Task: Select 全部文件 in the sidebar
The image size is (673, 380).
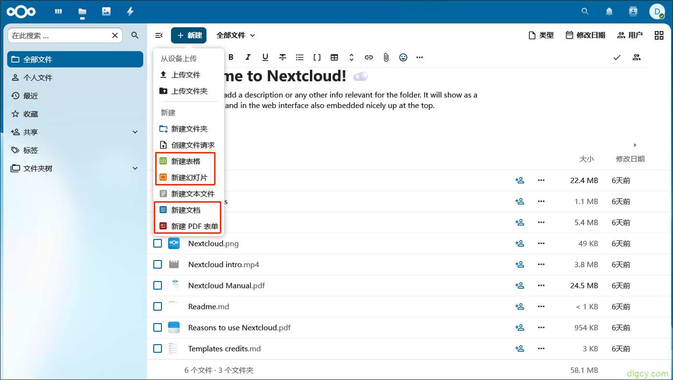Action: click(x=75, y=59)
